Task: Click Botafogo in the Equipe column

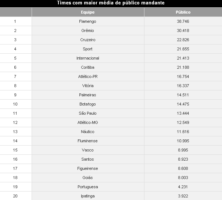Action: [87, 104]
